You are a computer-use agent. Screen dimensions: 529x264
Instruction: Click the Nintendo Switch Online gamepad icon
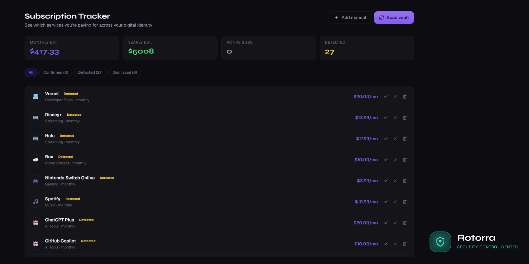click(x=35, y=181)
